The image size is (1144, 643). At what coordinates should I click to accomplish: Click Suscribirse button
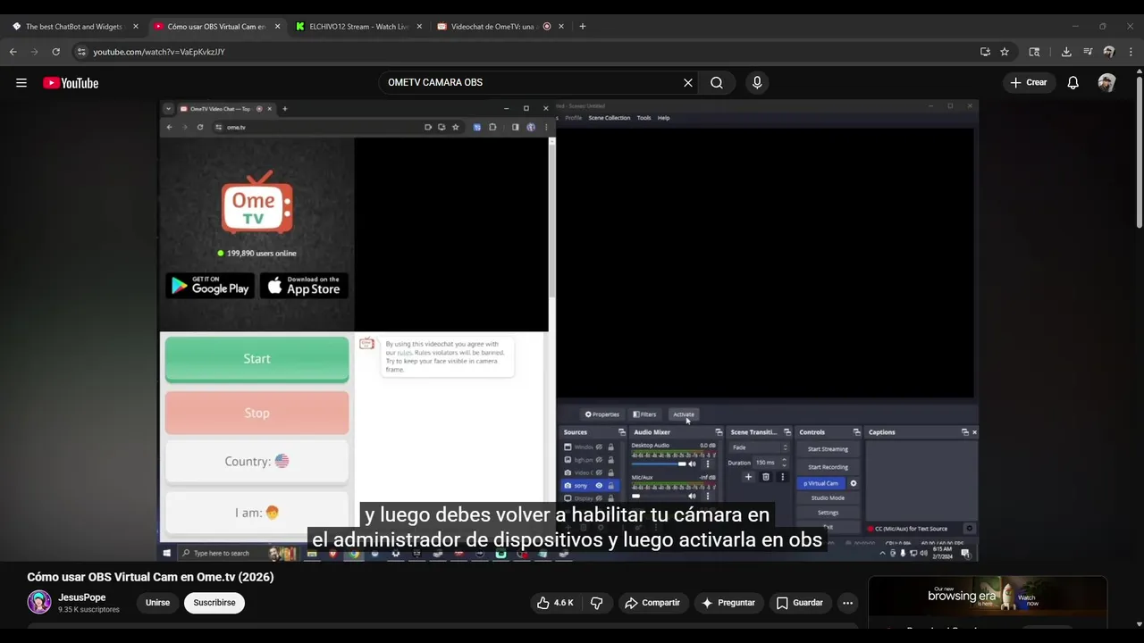(x=214, y=603)
